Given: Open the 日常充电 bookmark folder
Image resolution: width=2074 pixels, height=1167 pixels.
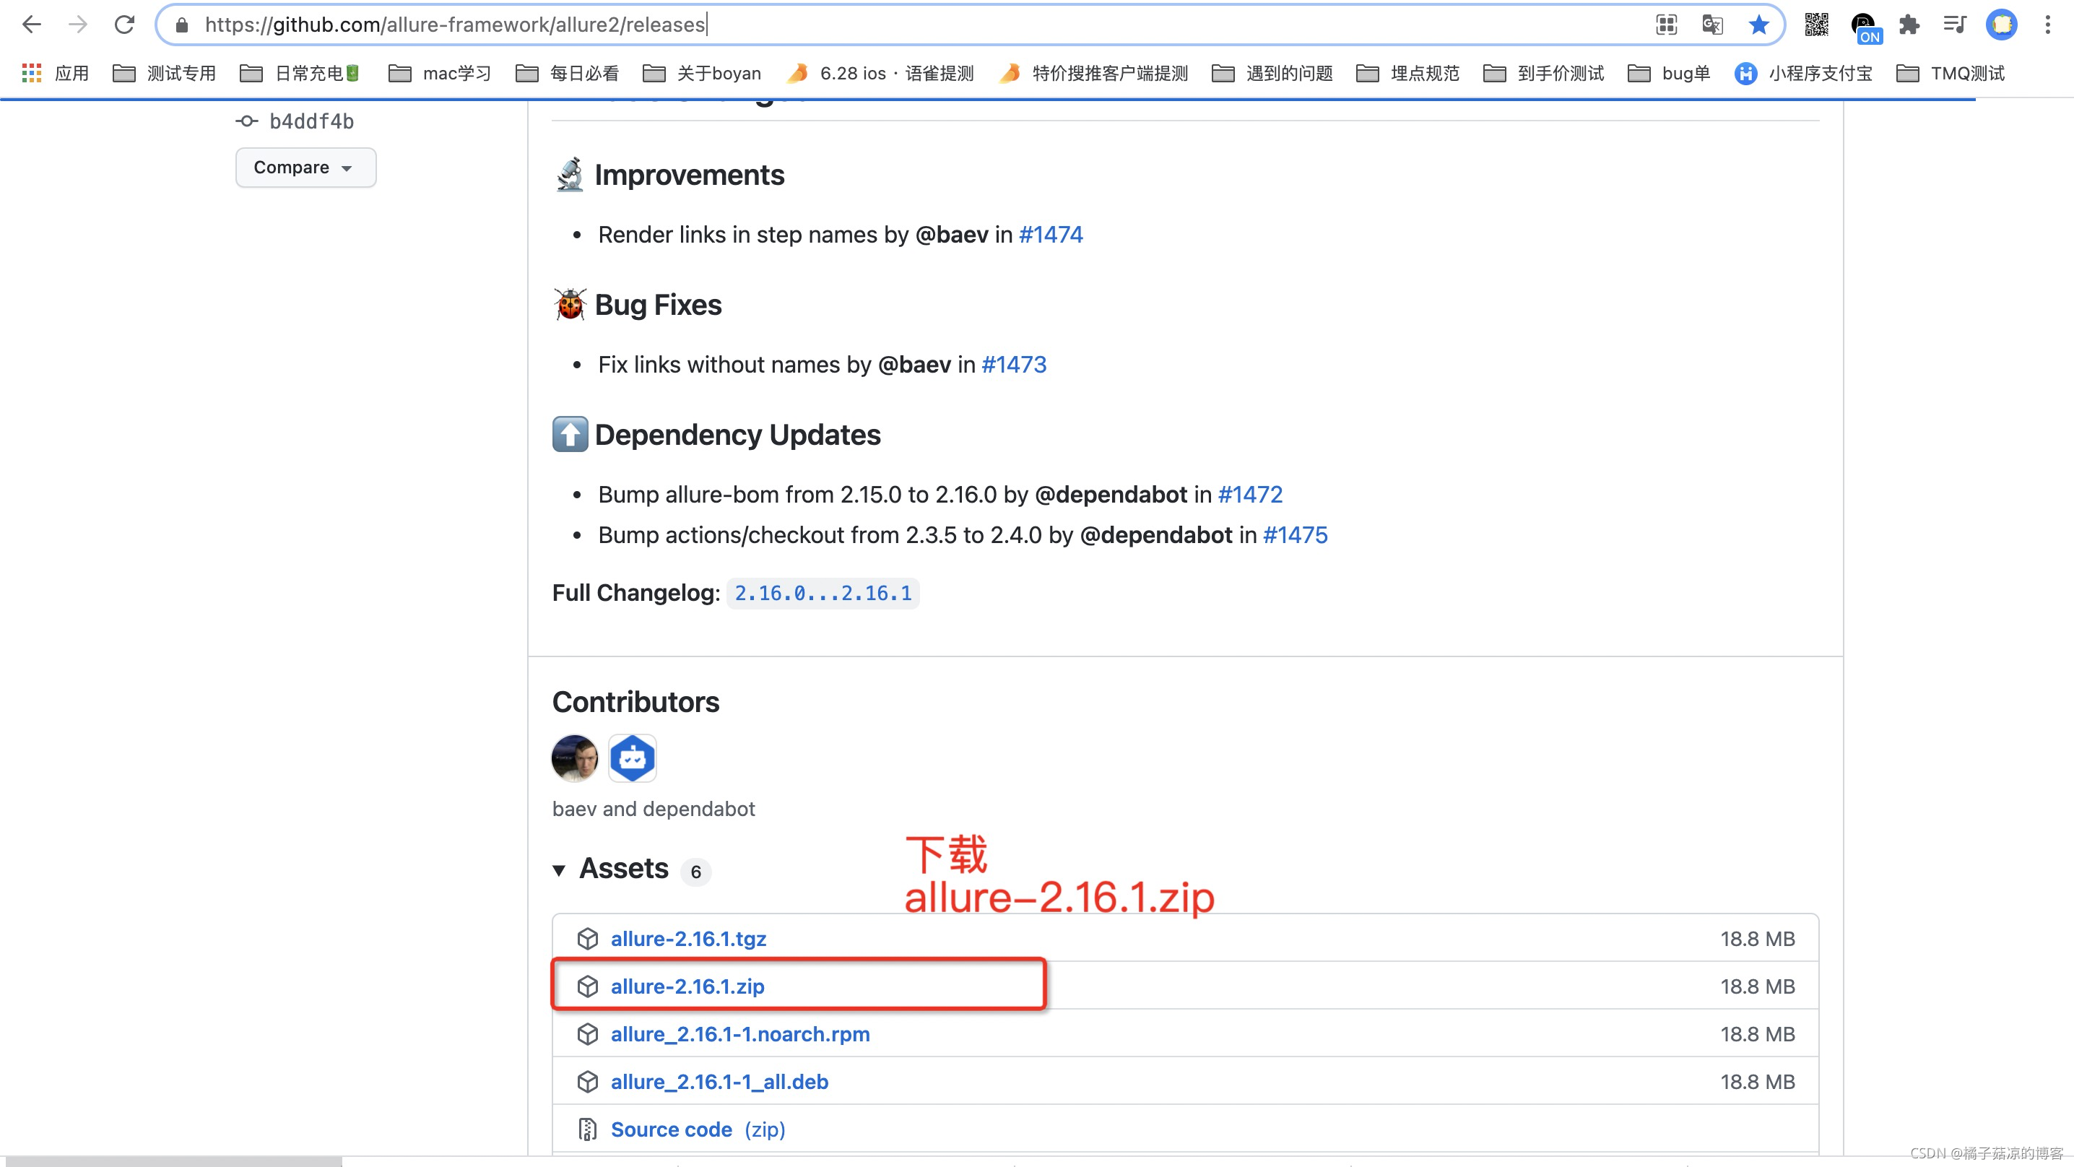Looking at the screenshot, I should pyautogui.click(x=300, y=73).
